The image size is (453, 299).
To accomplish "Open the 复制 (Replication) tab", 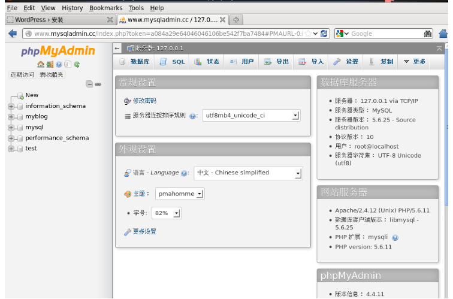I will pos(380,62).
